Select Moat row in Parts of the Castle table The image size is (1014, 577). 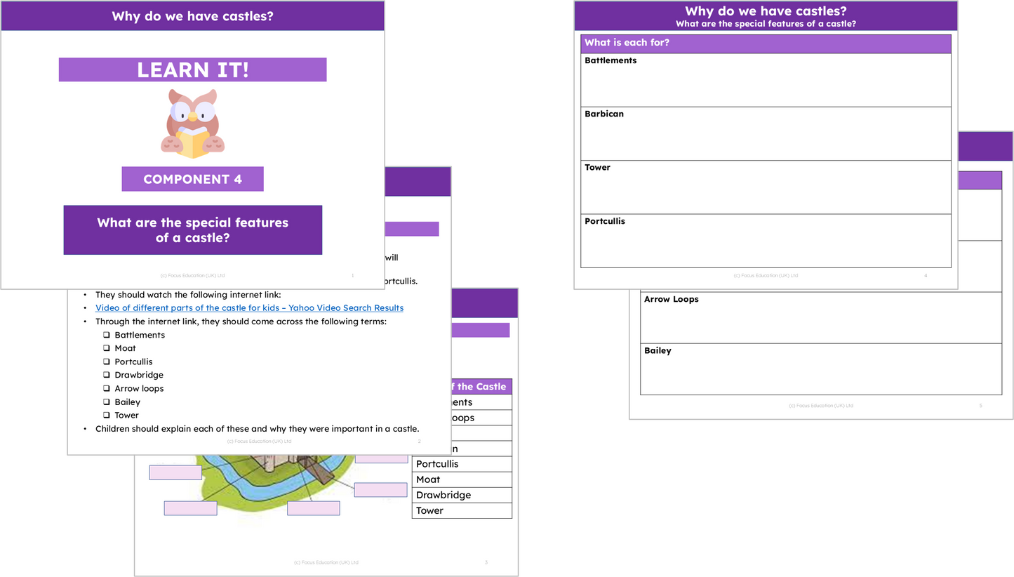462,479
